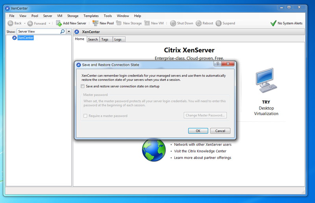Viewport: 315px width, 203px height.
Task: Switch to the Search tab
Action: click(x=93, y=39)
